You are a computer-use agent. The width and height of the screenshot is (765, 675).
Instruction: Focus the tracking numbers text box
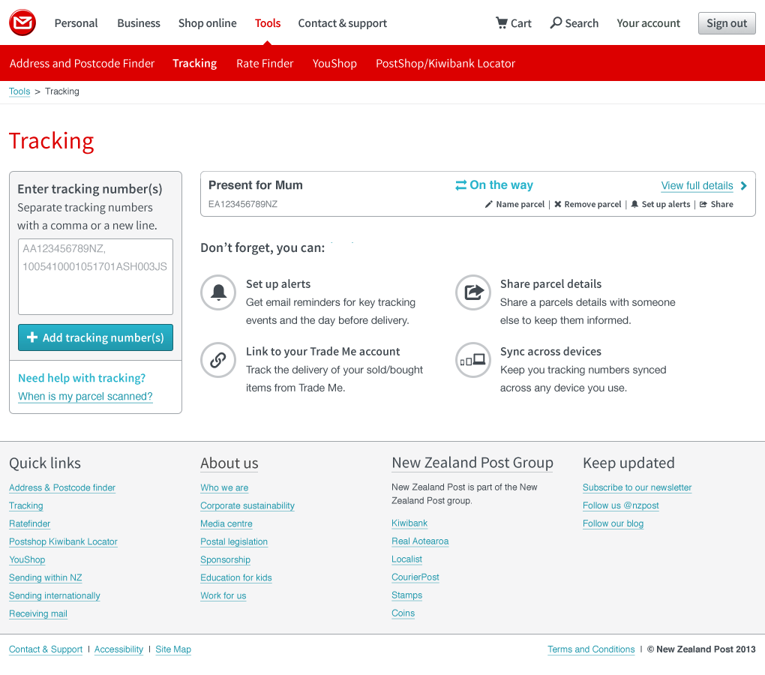96,277
